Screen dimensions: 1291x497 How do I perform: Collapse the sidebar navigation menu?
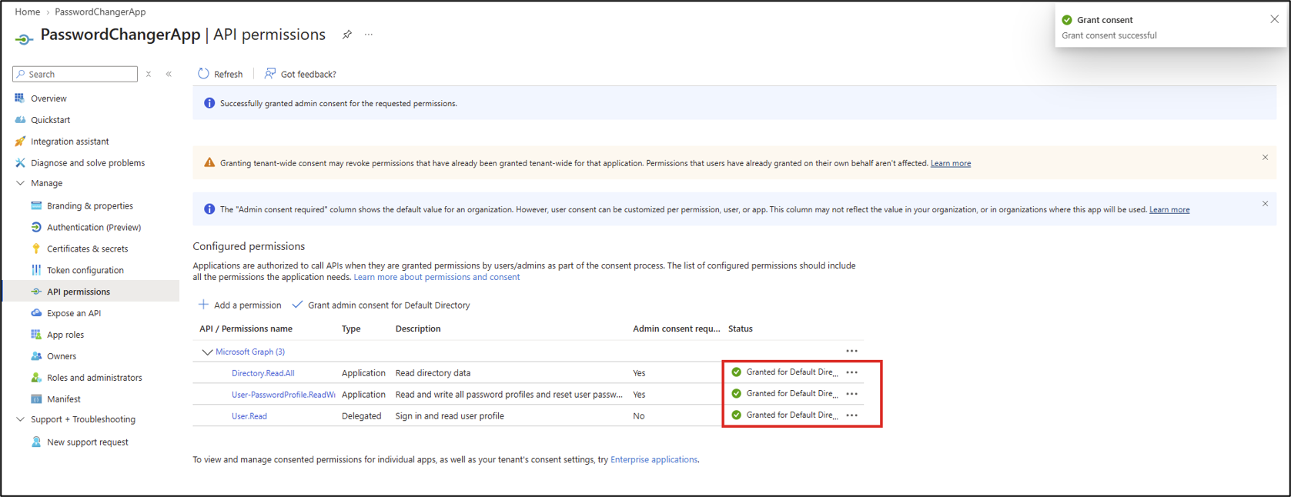click(169, 74)
